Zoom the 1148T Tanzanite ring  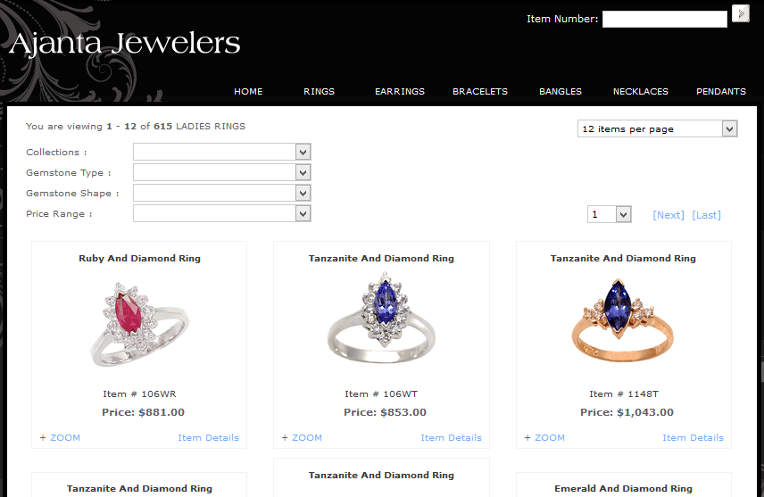click(544, 437)
